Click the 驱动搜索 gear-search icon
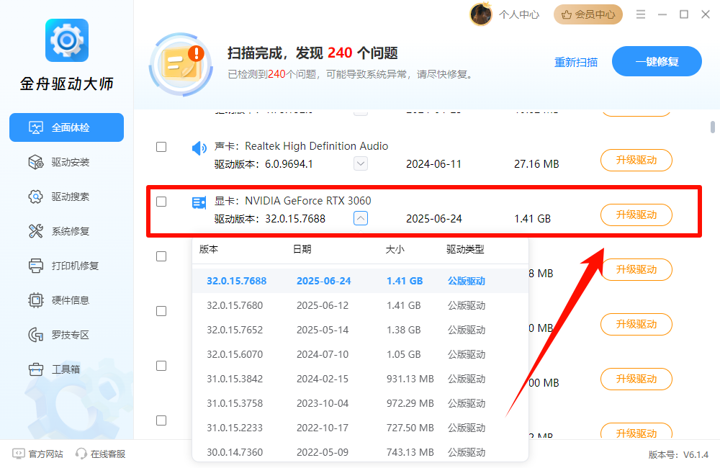This screenshot has height=468, width=720. [36, 197]
